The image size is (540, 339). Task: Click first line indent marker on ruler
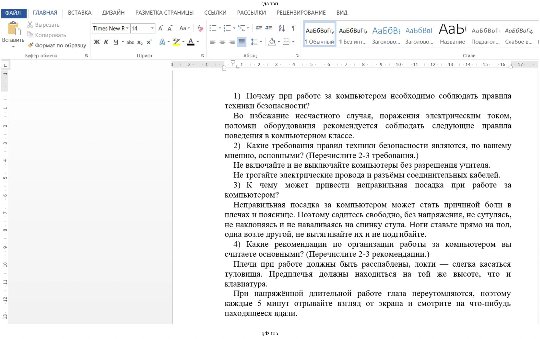[x=233, y=62]
